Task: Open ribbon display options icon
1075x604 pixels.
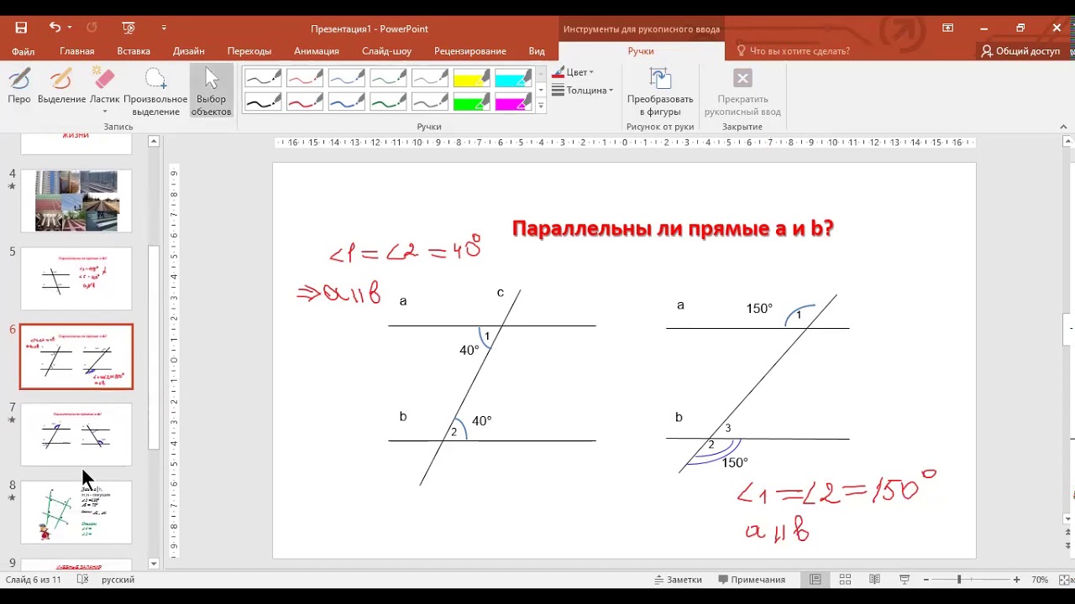Action: [948, 28]
